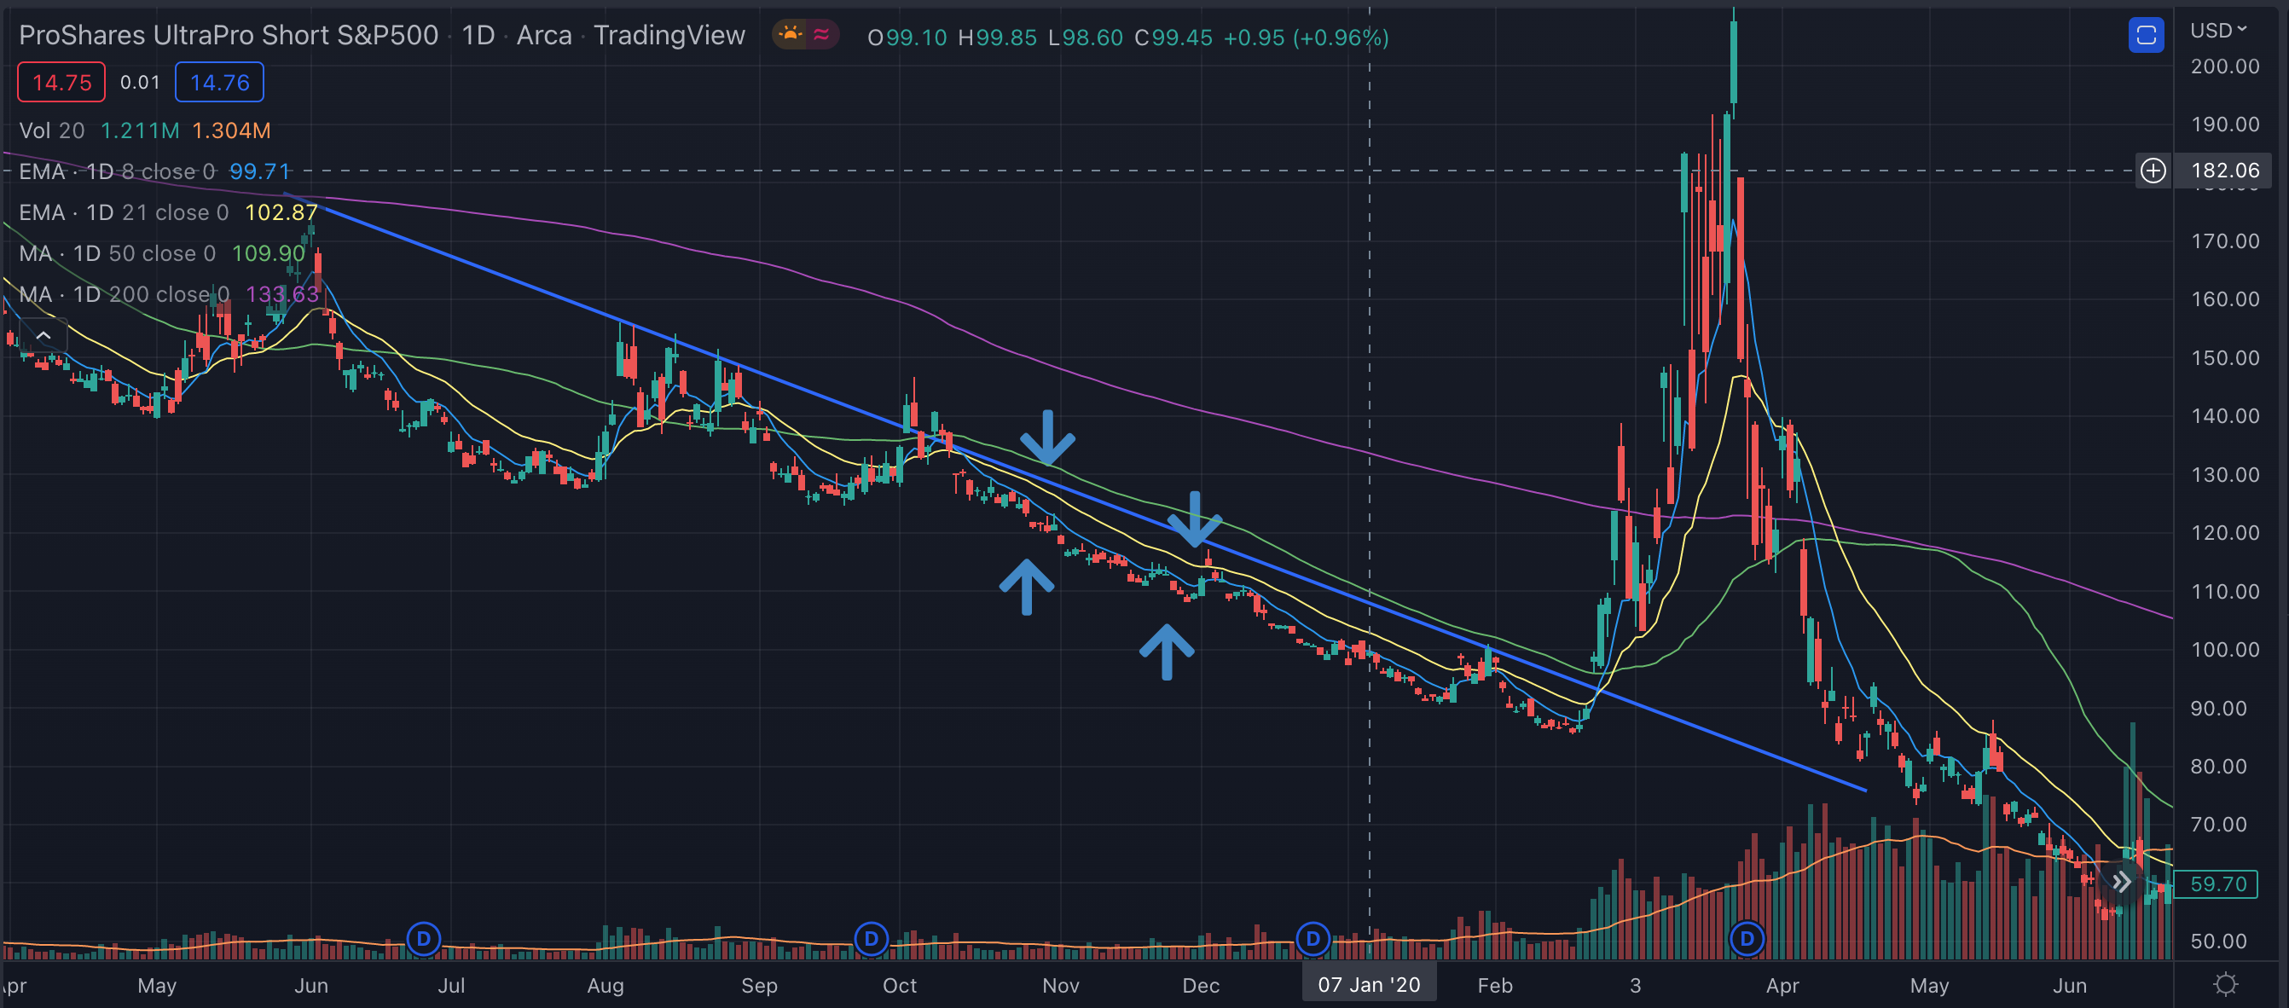Click the 59.70 current price label
Image resolution: width=2289 pixels, height=1008 pixels.
tap(2217, 883)
